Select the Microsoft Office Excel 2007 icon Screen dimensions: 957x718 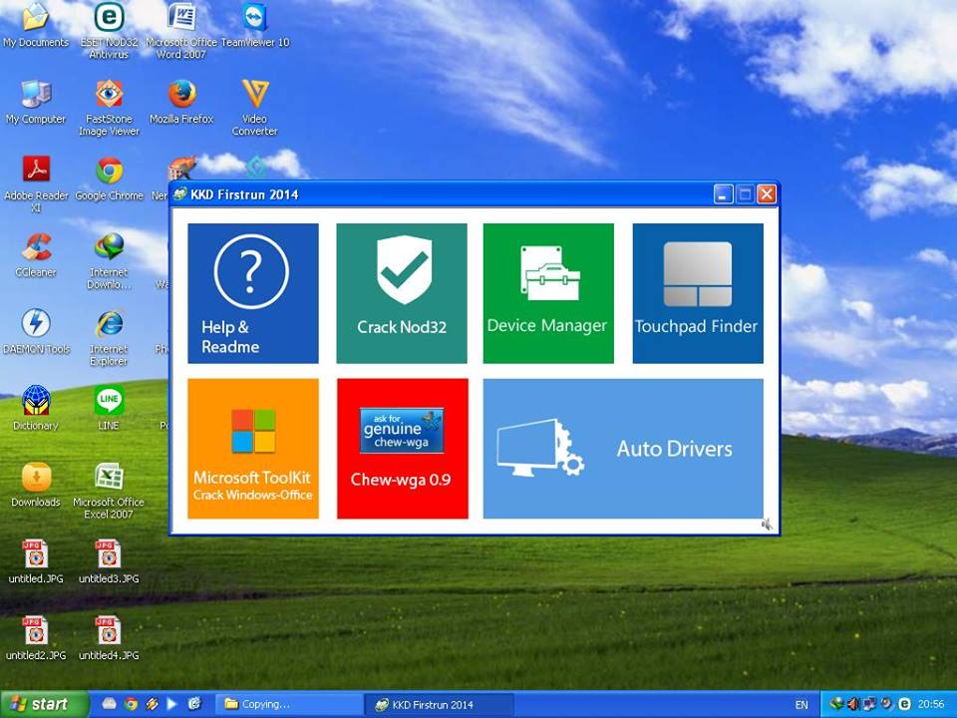pyautogui.click(x=109, y=491)
